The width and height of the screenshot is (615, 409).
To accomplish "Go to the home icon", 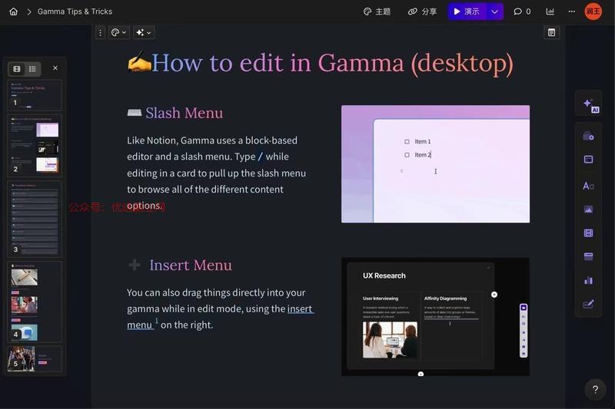I will tap(13, 12).
